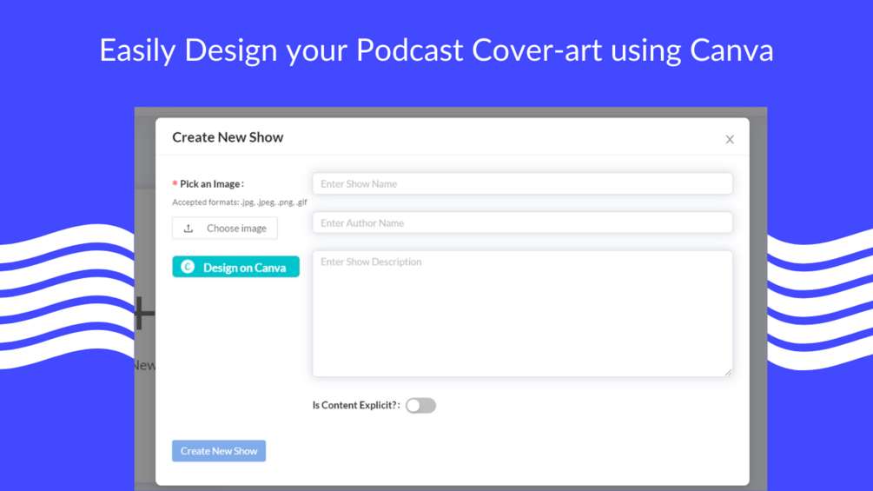Click the Easily Design your Podcast headline
The width and height of the screenshot is (873, 491).
pos(436,50)
